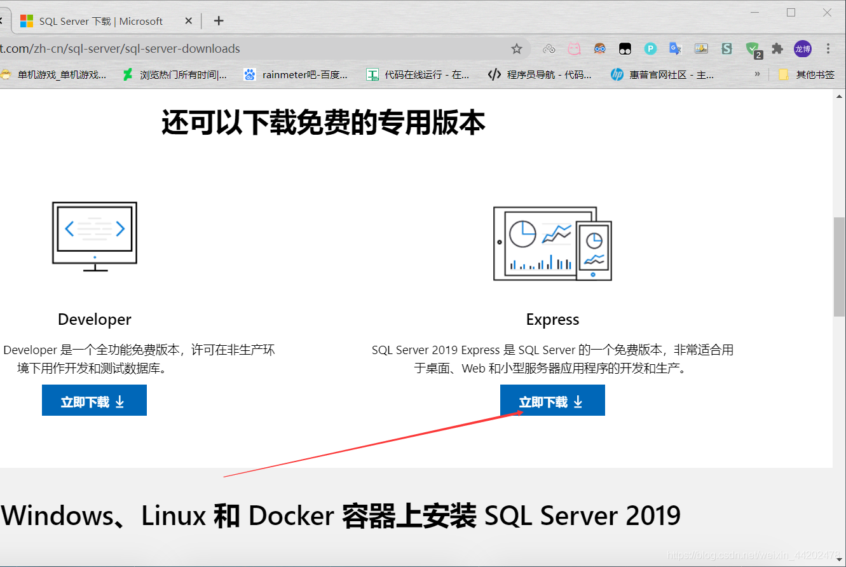
Task: Download the Developer edition with 立即下载
Action: (x=94, y=400)
